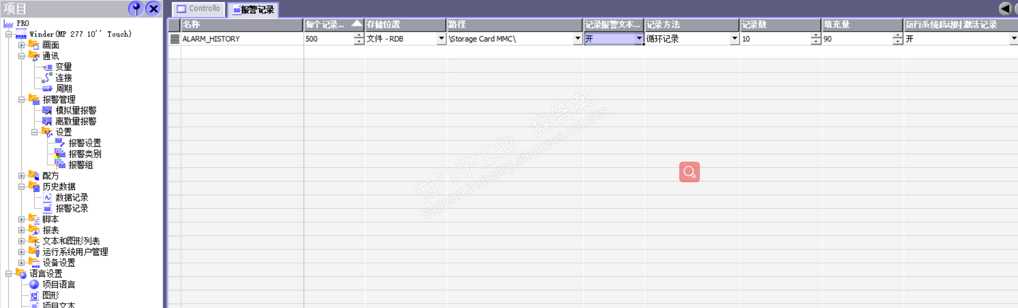Screen dimensions: 1018x308
Task: Open the 图形 graphics icon
Action: click(x=34, y=295)
